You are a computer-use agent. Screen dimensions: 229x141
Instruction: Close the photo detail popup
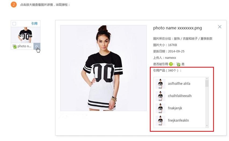pyautogui.click(x=220, y=27)
